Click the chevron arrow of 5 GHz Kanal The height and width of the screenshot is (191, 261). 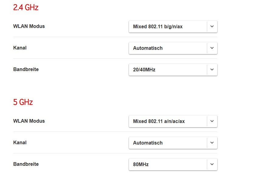(212, 143)
